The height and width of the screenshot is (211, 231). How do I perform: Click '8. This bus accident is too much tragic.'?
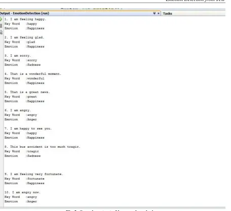click(x=42, y=147)
